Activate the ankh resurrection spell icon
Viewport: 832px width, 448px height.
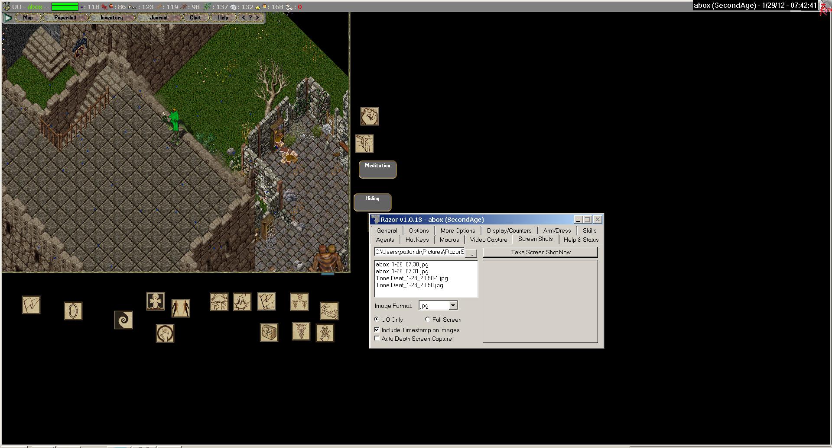click(155, 301)
